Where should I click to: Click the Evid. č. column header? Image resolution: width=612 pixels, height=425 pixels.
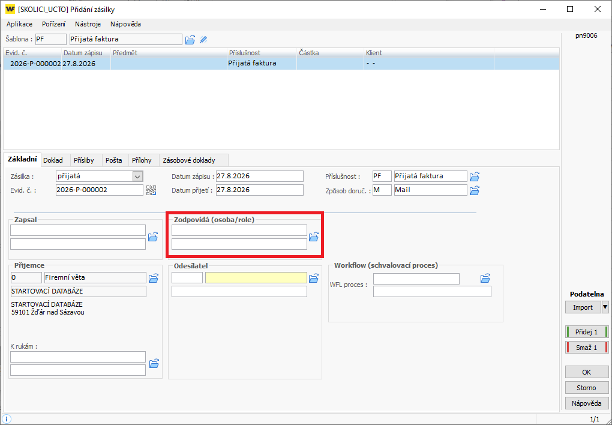coord(32,53)
